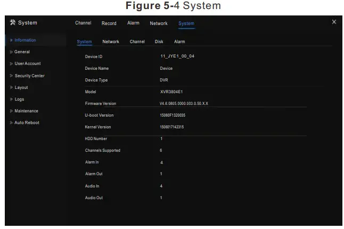The height and width of the screenshot is (229, 344).
Task: Click the arrow icon beside Security Center
Action: [11, 76]
